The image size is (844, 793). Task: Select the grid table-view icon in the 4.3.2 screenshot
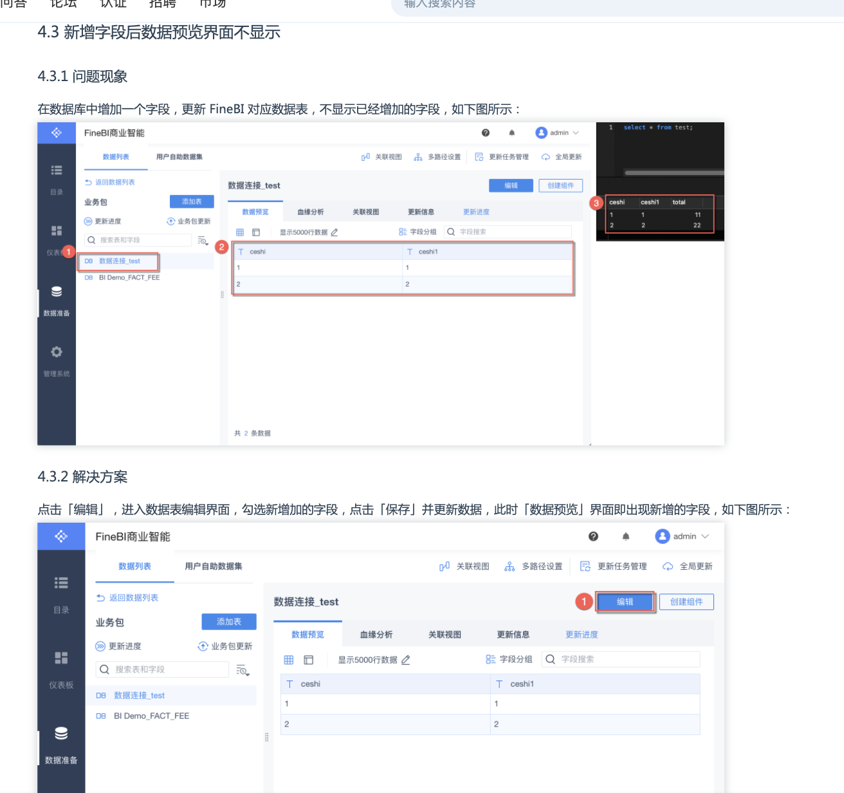click(289, 660)
